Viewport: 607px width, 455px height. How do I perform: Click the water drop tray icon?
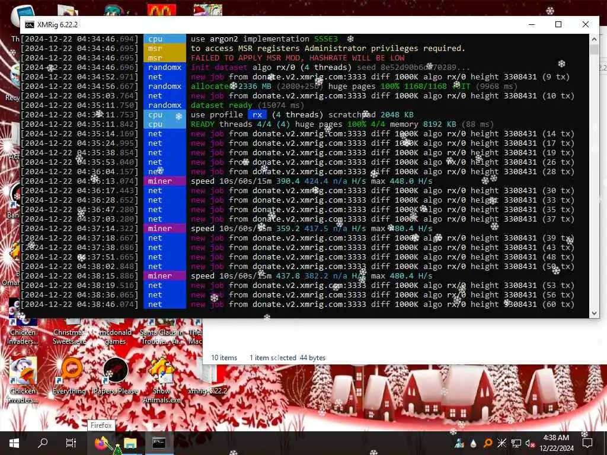pos(474,443)
